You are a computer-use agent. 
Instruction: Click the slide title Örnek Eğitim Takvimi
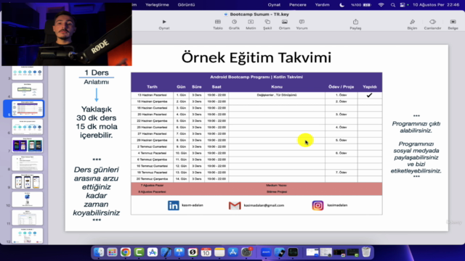256,57
